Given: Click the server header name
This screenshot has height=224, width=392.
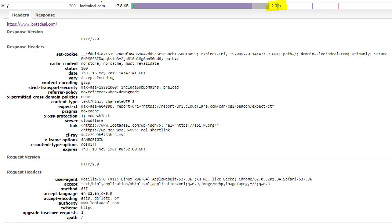Looking at the screenshot, I should [71, 121].
